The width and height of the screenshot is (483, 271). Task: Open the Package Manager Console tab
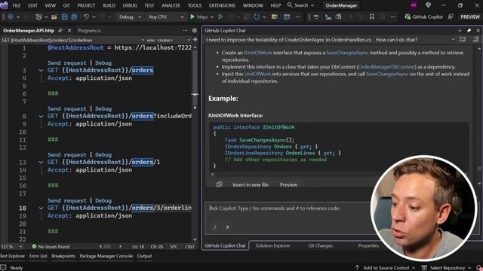(106, 256)
